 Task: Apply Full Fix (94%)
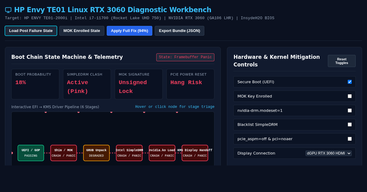click(129, 31)
